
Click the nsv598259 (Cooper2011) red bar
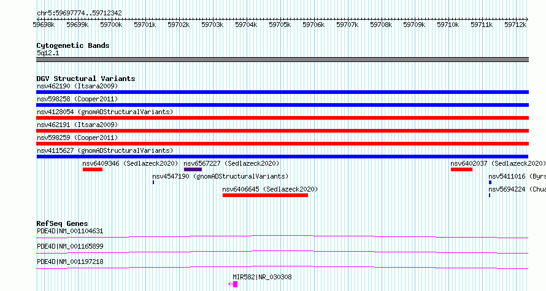282,144
